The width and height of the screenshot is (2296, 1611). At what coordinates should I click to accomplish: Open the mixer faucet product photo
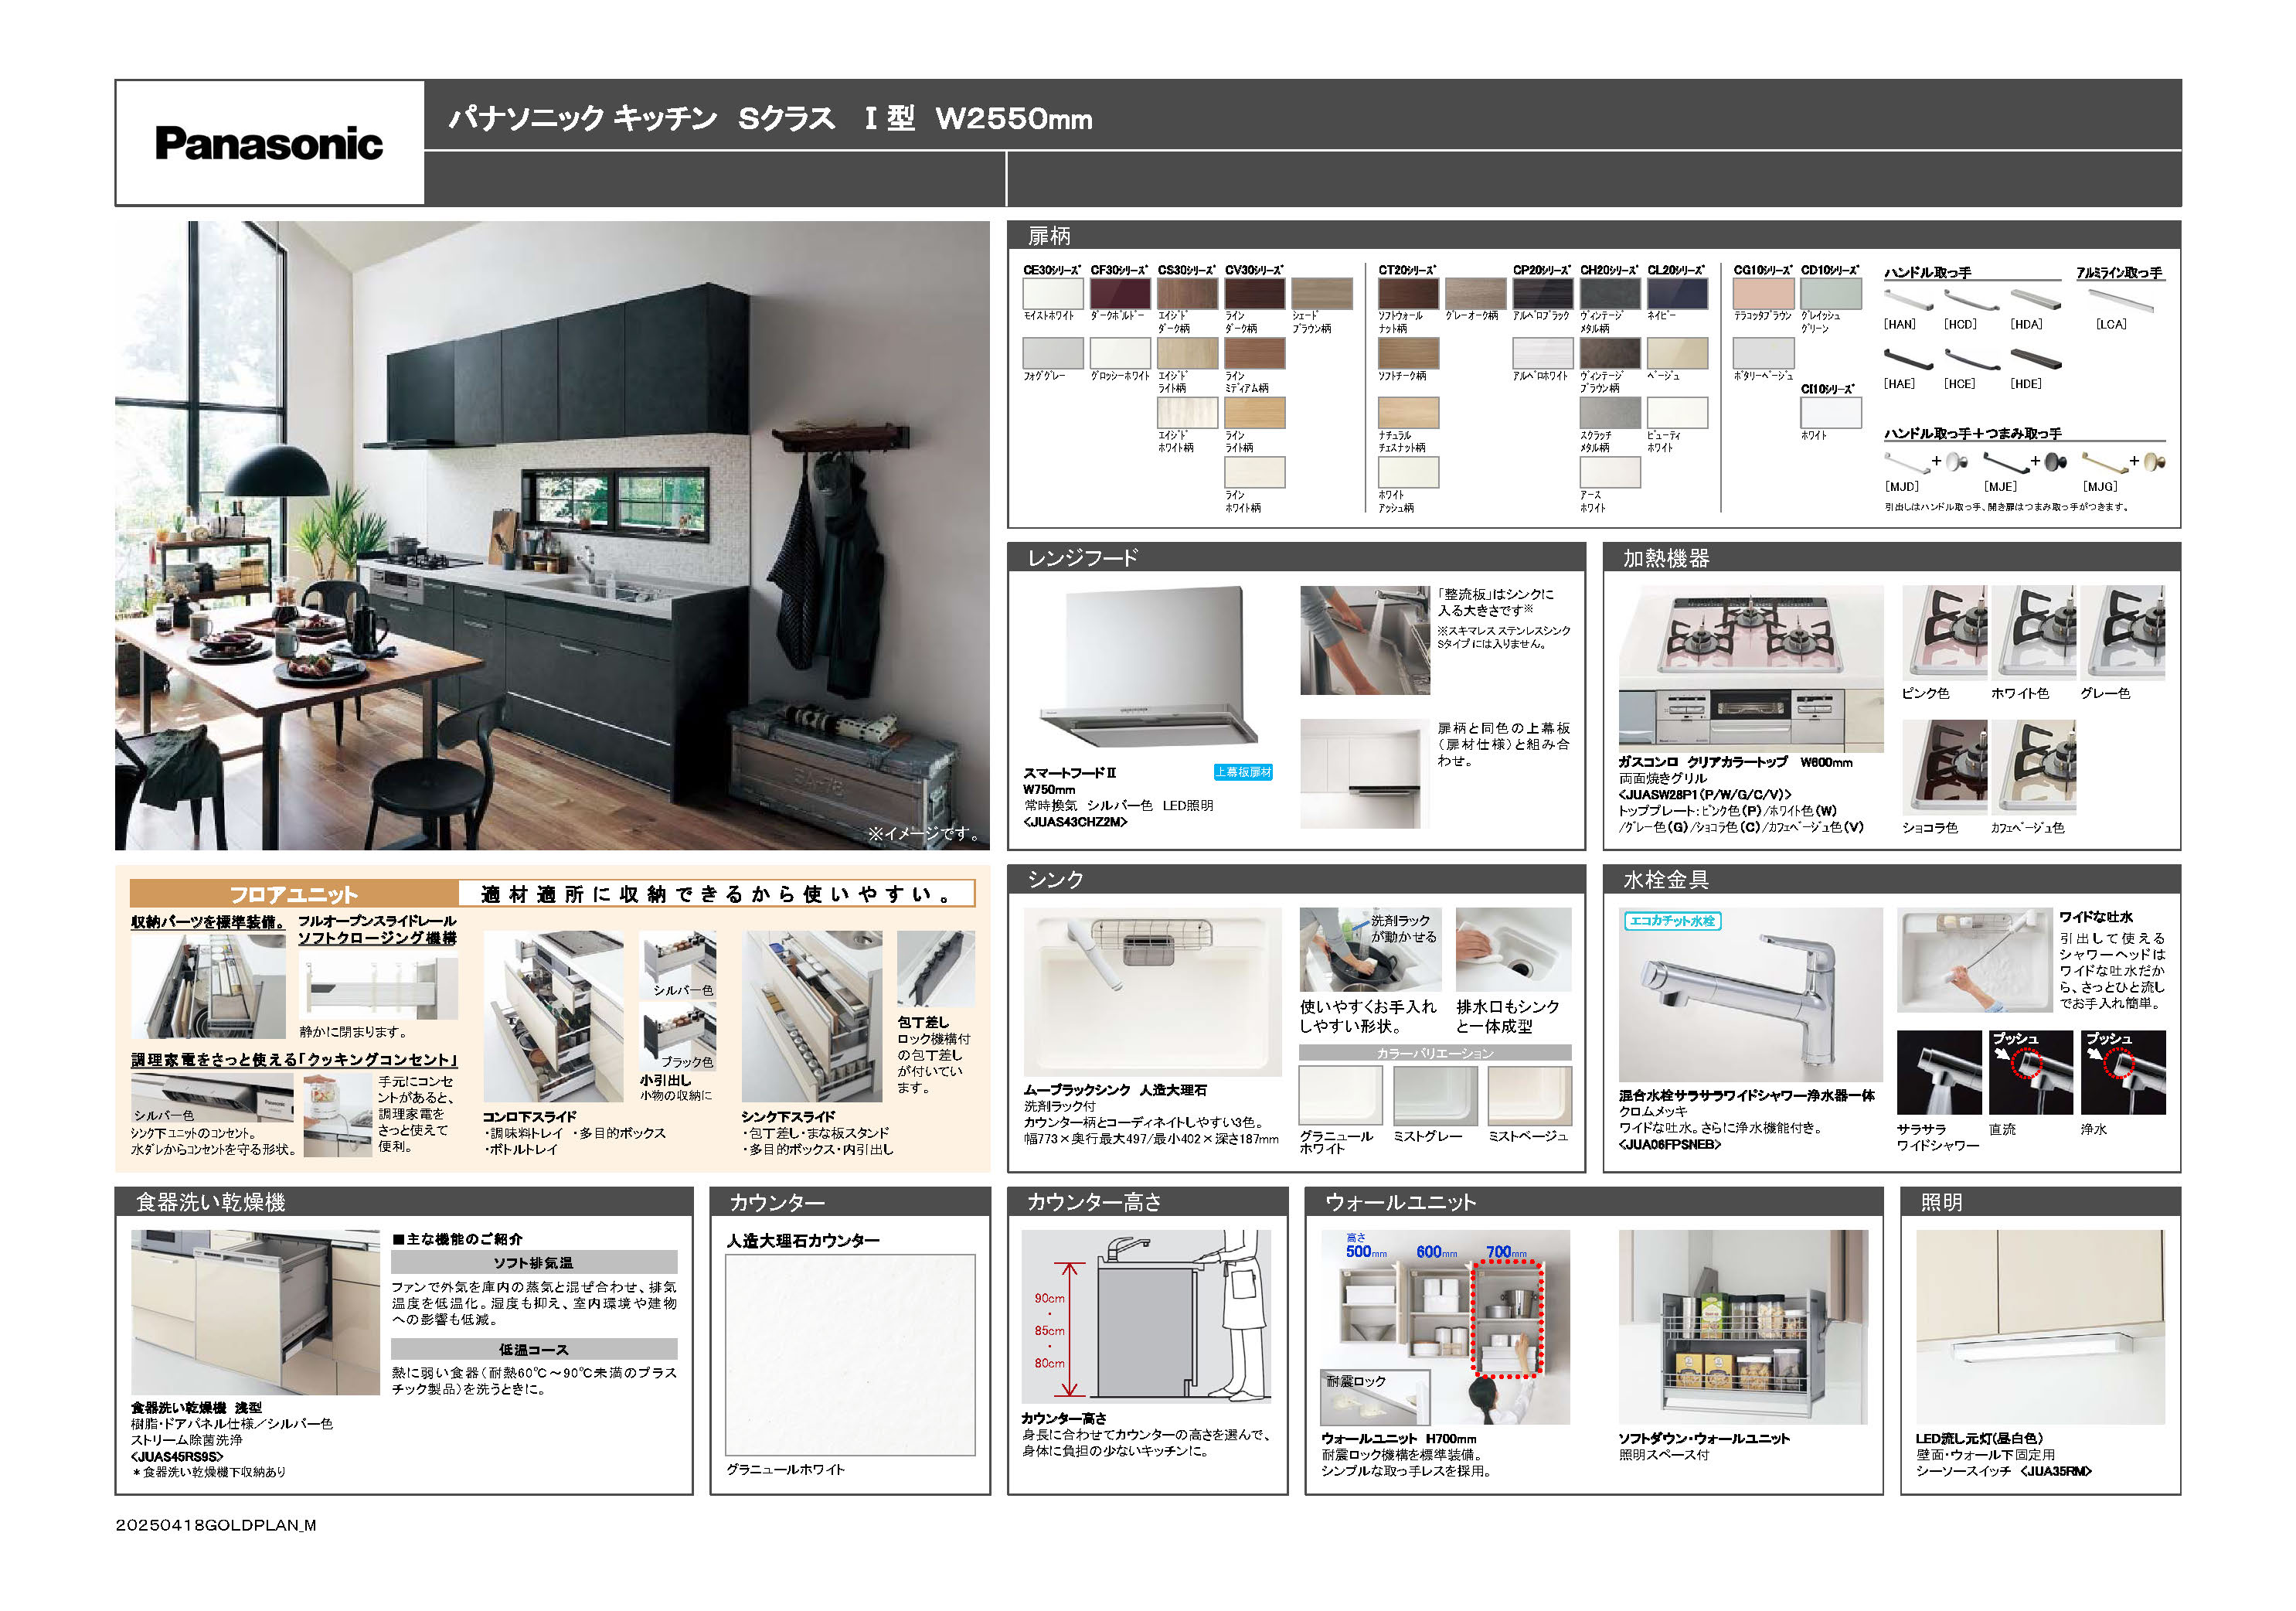tap(1751, 994)
